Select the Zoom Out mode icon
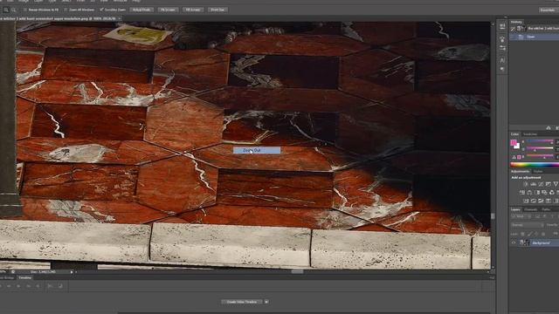This screenshot has width=559, height=314. (x=14, y=10)
